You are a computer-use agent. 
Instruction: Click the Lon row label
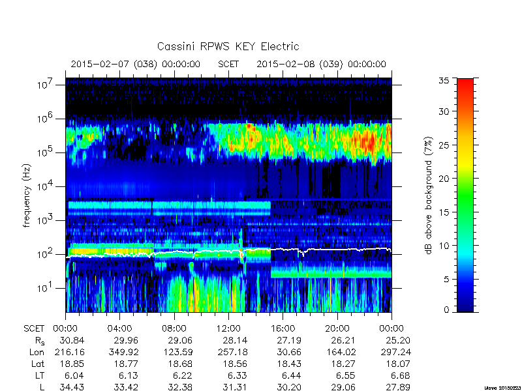pos(37,352)
